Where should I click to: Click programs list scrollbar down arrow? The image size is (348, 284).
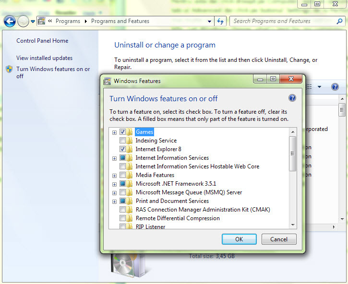342,219
